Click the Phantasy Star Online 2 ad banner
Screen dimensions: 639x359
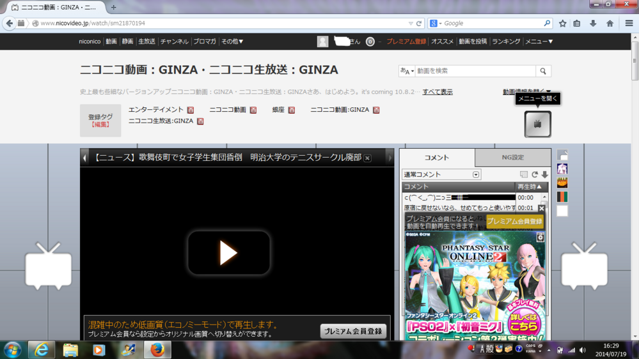coord(475,286)
